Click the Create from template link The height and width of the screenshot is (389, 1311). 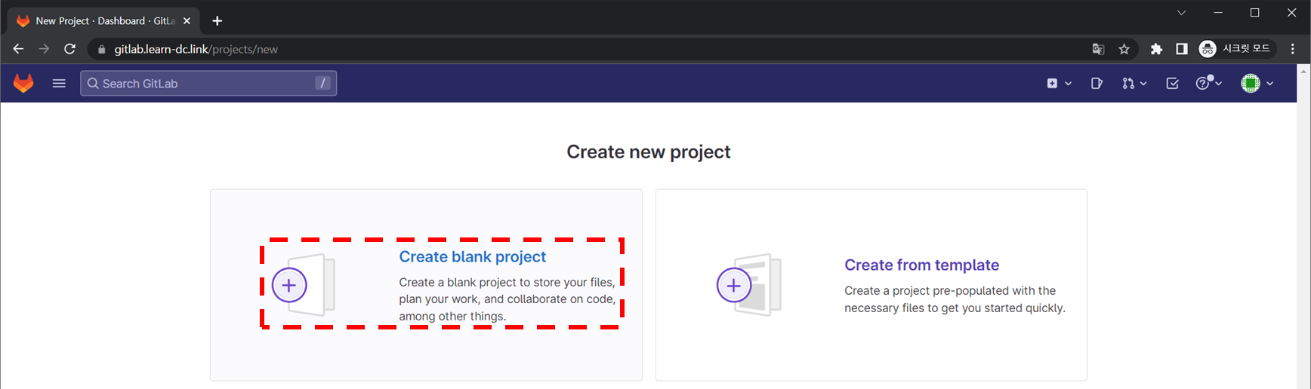point(921,265)
